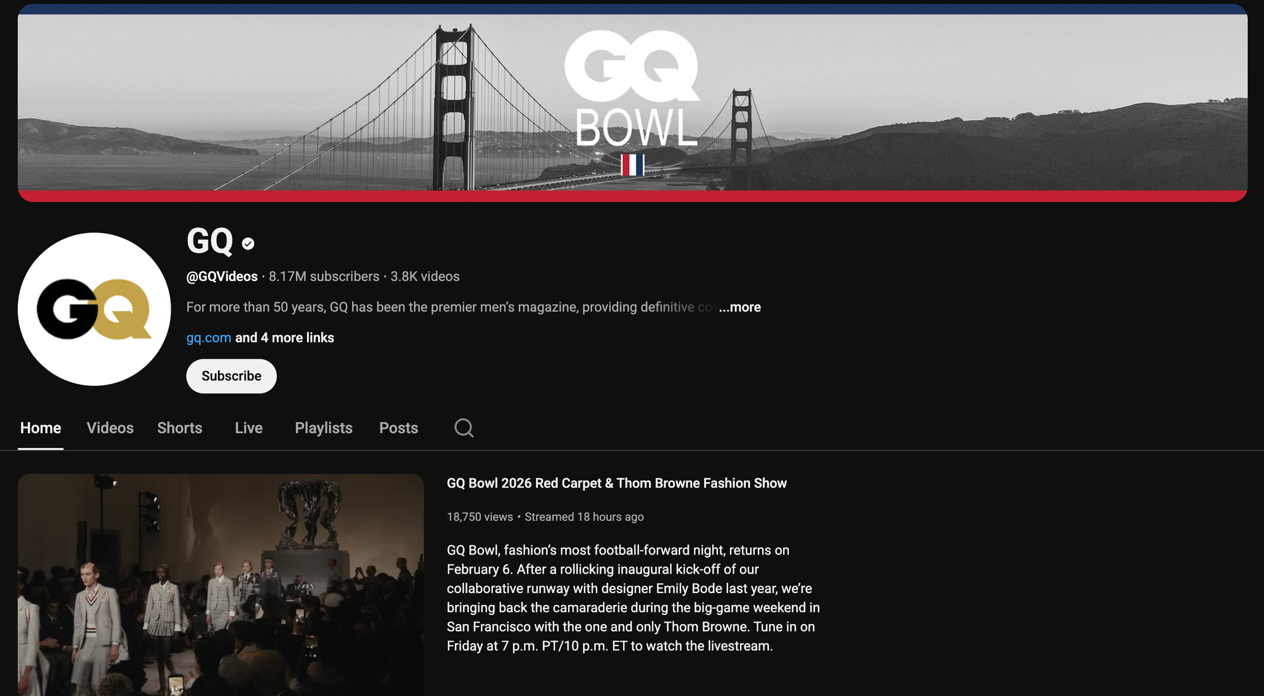Open the gq.com link
The image size is (1264, 696).
pyautogui.click(x=209, y=338)
